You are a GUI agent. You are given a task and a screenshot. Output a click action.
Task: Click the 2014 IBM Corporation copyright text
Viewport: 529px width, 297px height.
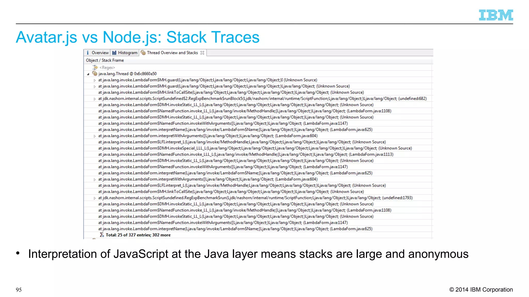point(481,290)
